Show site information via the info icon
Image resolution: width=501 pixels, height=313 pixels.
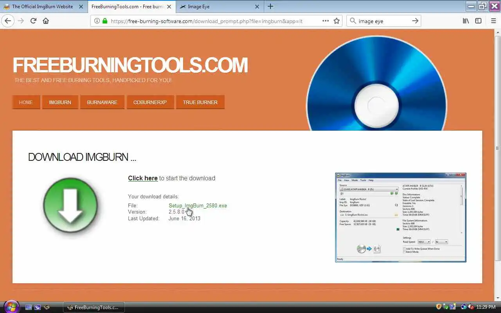tap(97, 21)
